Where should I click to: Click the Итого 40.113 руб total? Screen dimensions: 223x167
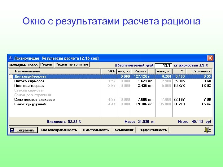pyautogui.click(x=195, y=122)
